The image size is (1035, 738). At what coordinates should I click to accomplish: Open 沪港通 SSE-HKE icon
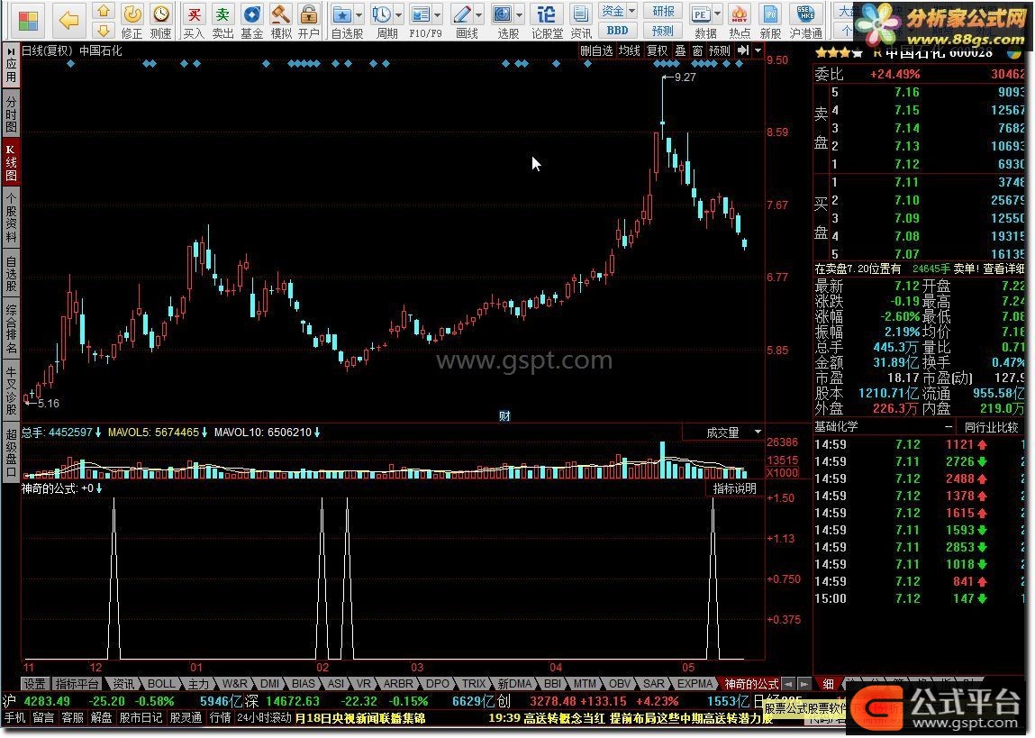(x=806, y=21)
